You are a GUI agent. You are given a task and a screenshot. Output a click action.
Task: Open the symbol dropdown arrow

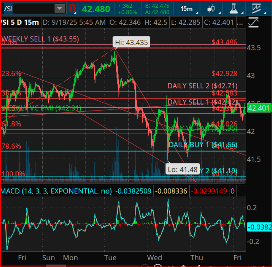(x=60, y=9)
